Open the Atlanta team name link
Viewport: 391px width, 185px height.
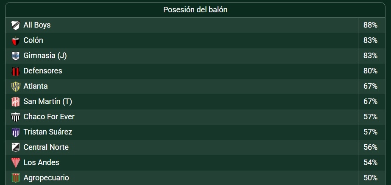[x=36, y=86]
